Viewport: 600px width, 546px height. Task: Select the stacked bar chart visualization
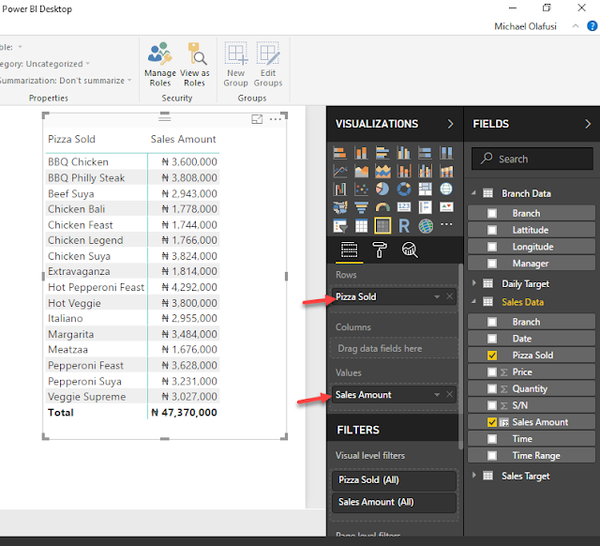[x=339, y=153]
